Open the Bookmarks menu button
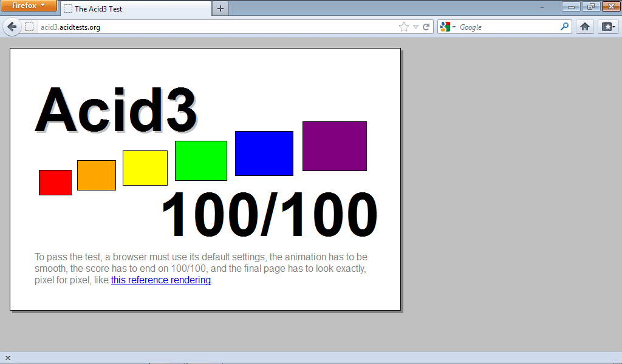 pos(608,27)
